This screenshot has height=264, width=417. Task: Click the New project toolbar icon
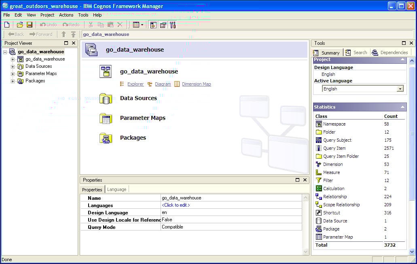pos(7,25)
